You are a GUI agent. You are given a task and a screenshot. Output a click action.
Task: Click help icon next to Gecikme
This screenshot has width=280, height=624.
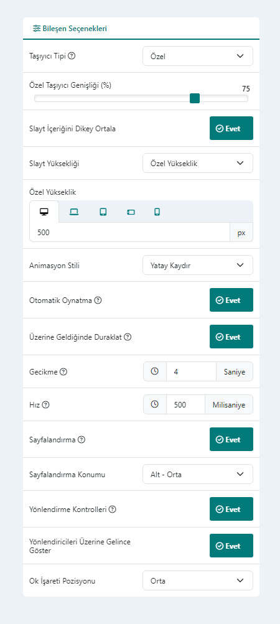[63, 371]
